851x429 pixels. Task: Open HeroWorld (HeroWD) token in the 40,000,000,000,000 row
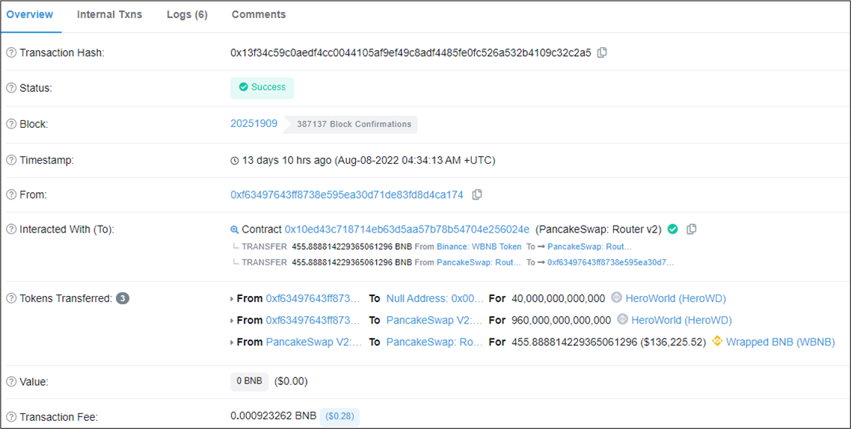click(676, 298)
